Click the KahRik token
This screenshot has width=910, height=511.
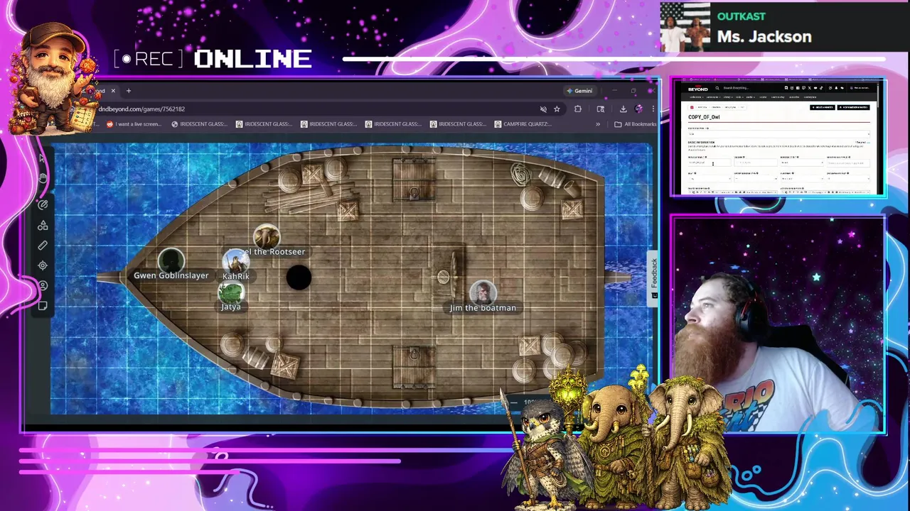235,261
